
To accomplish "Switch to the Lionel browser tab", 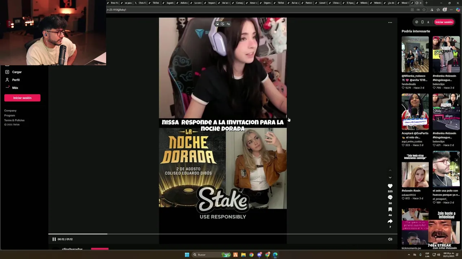I will click(x=321, y=3).
